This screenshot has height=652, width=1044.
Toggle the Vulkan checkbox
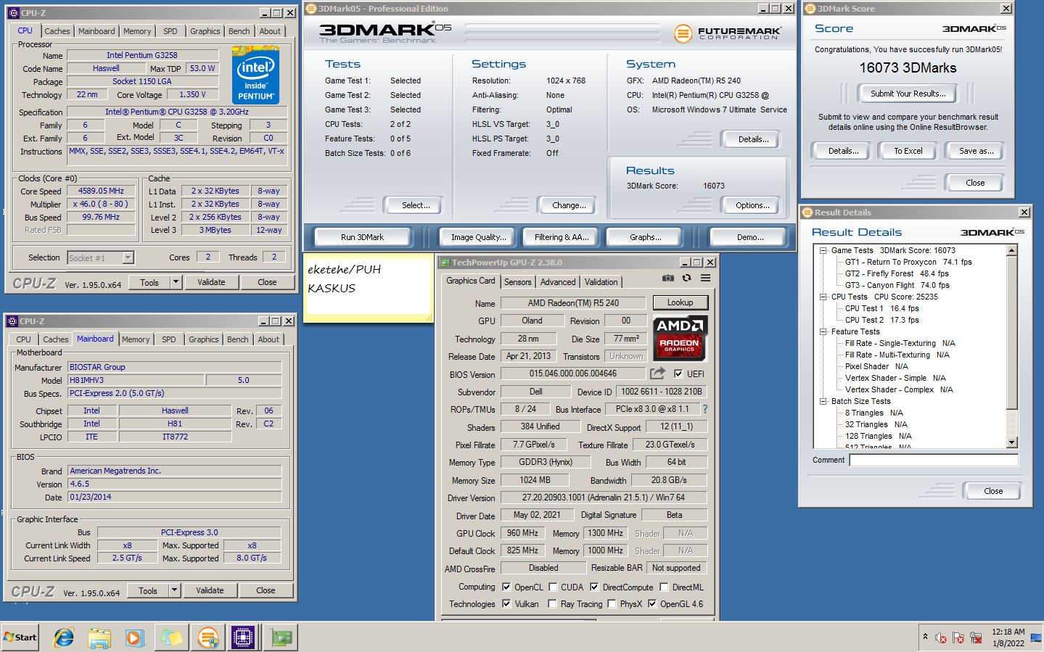[506, 603]
